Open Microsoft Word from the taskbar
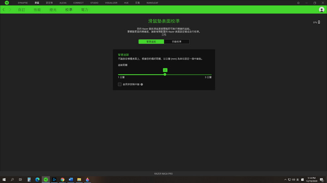 (71, 179)
